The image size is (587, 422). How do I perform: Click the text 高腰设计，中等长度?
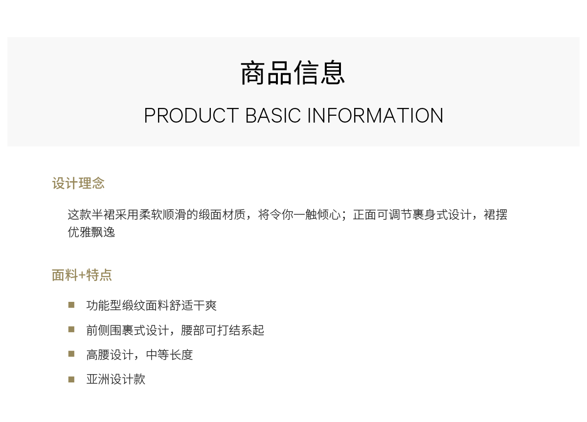click(x=140, y=355)
